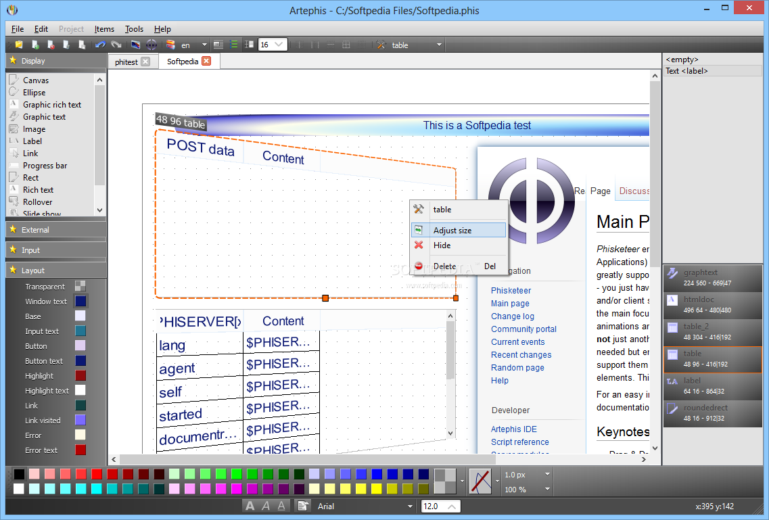The height and width of the screenshot is (520, 769).
Task: Toggle bold text formatting
Action: (x=250, y=506)
